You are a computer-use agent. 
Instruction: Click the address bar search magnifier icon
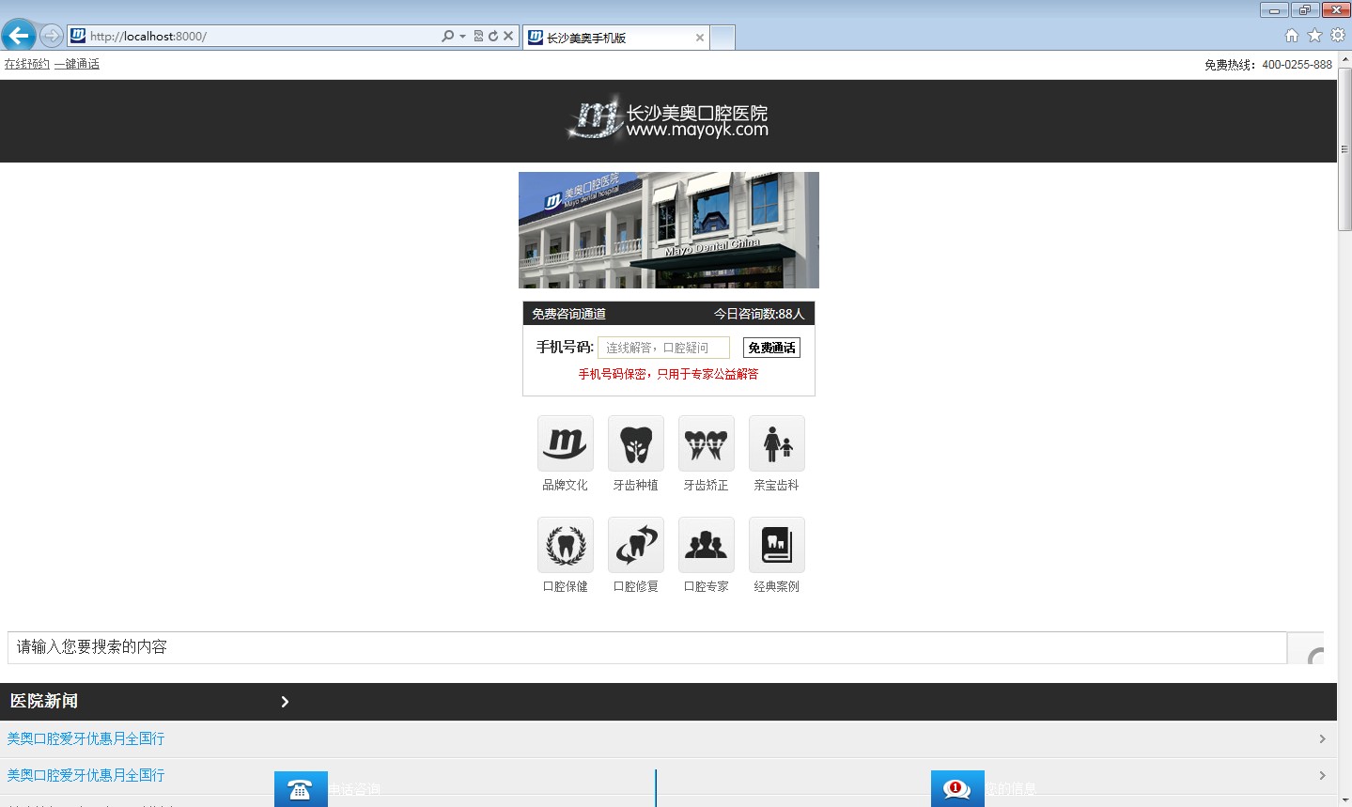tap(448, 36)
